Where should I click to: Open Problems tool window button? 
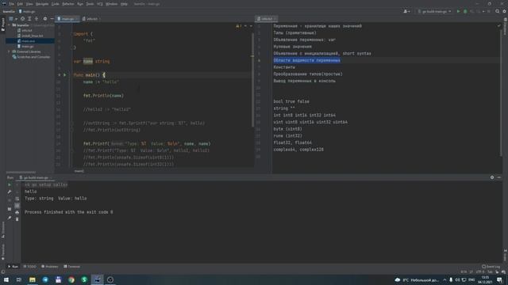(50, 267)
